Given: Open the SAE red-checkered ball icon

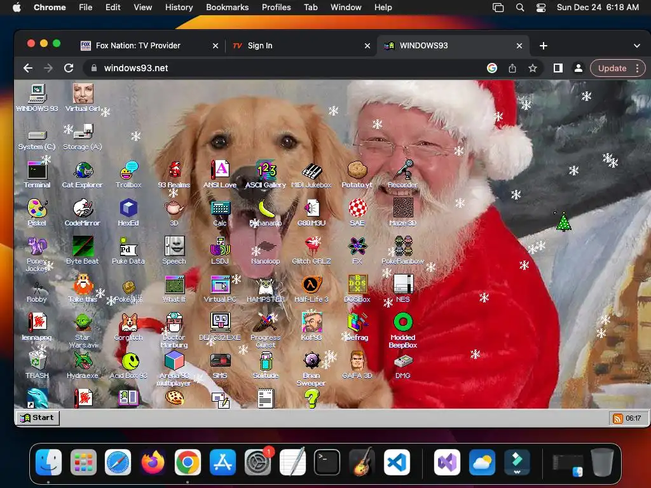Looking at the screenshot, I should [x=357, y=212].
